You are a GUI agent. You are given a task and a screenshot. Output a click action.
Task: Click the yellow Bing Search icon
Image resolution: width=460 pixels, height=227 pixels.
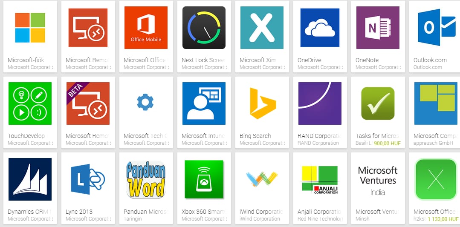(x=263, y=103)
